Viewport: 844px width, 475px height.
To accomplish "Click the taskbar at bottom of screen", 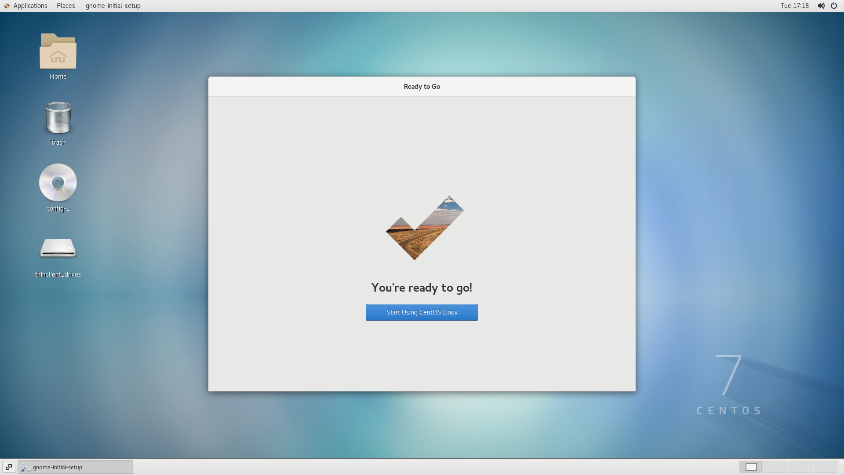I will [x=422, y=467].
